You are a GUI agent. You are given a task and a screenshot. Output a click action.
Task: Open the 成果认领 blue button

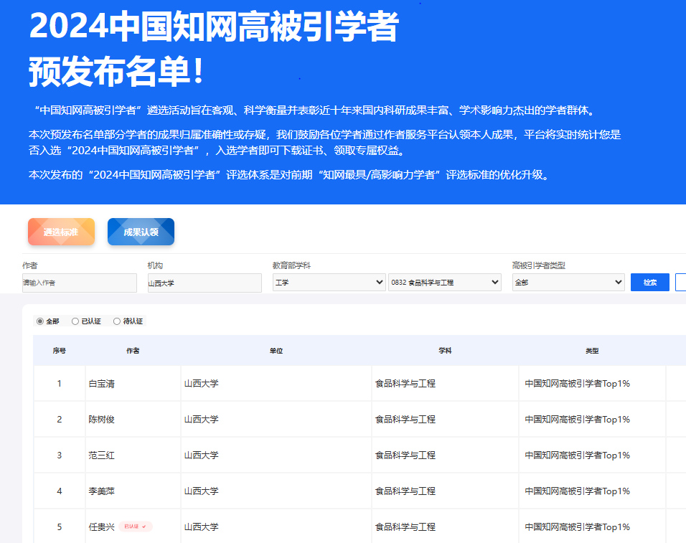(141, 232)
